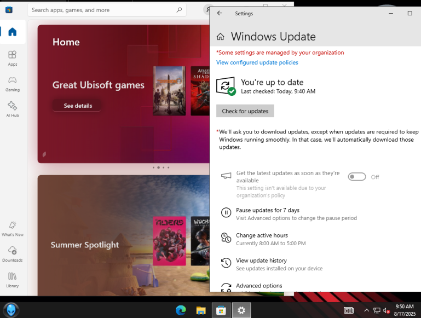
Task: Click Pause updates for 7 days
Action: point(268,210)
